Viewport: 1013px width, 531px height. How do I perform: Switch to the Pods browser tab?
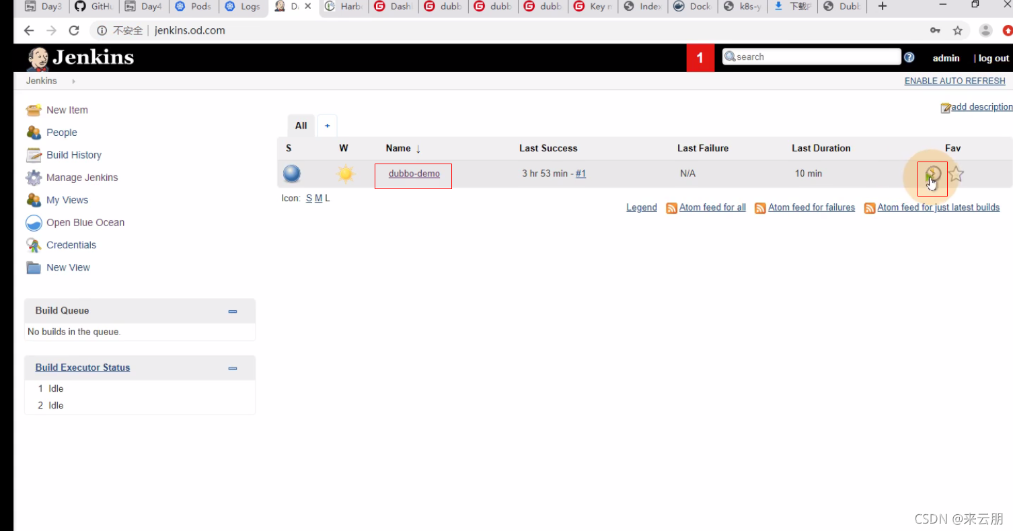[194, 7]
